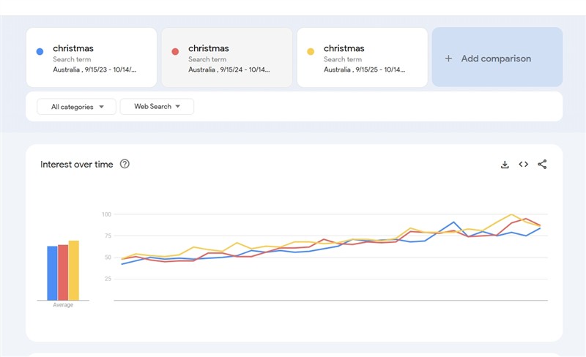
Task: Click the yellow Average bar
Action: (73, 271)
